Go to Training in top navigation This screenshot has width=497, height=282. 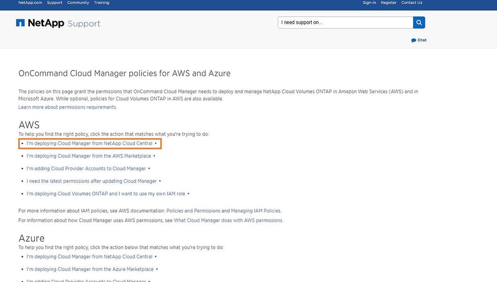102,3
